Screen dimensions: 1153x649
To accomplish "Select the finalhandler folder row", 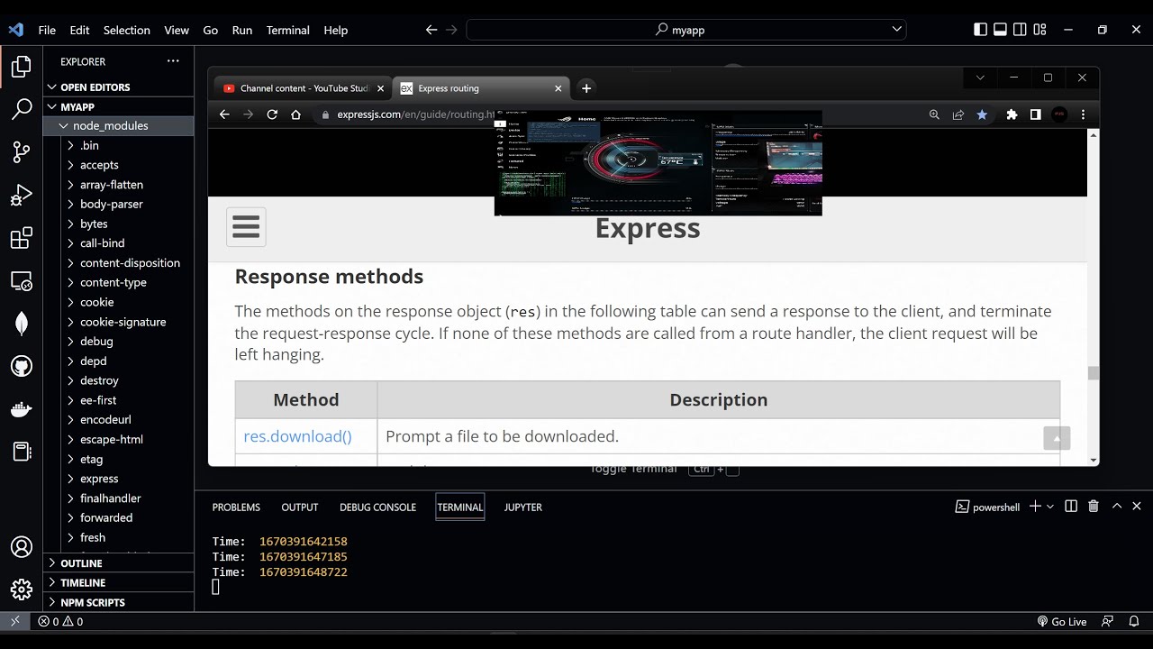I will click(119, 498).
